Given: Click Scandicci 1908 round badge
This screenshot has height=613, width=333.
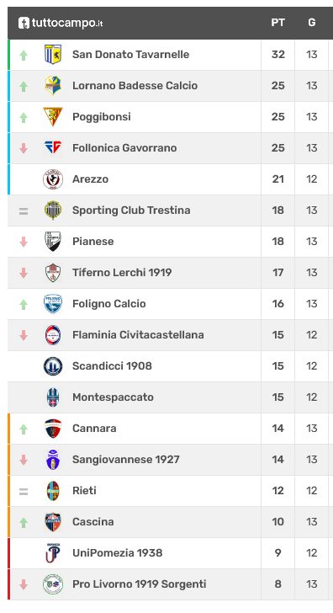Looking at the screenshot, I should pos(53,366).
